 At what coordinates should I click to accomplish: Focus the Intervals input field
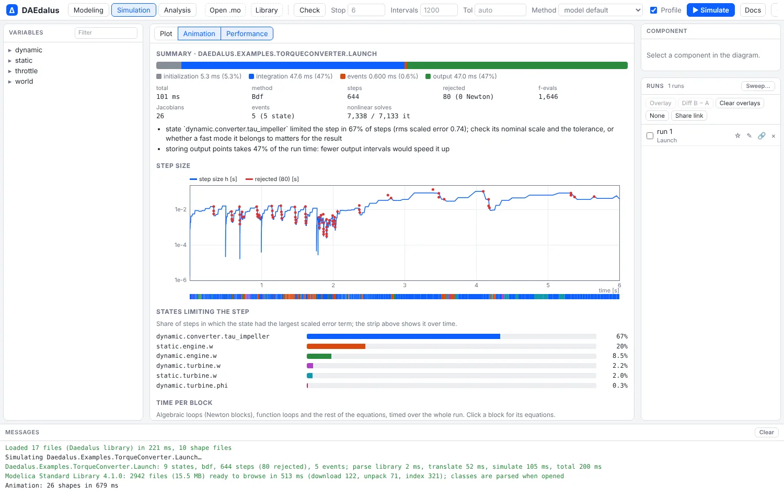[439, 10]
